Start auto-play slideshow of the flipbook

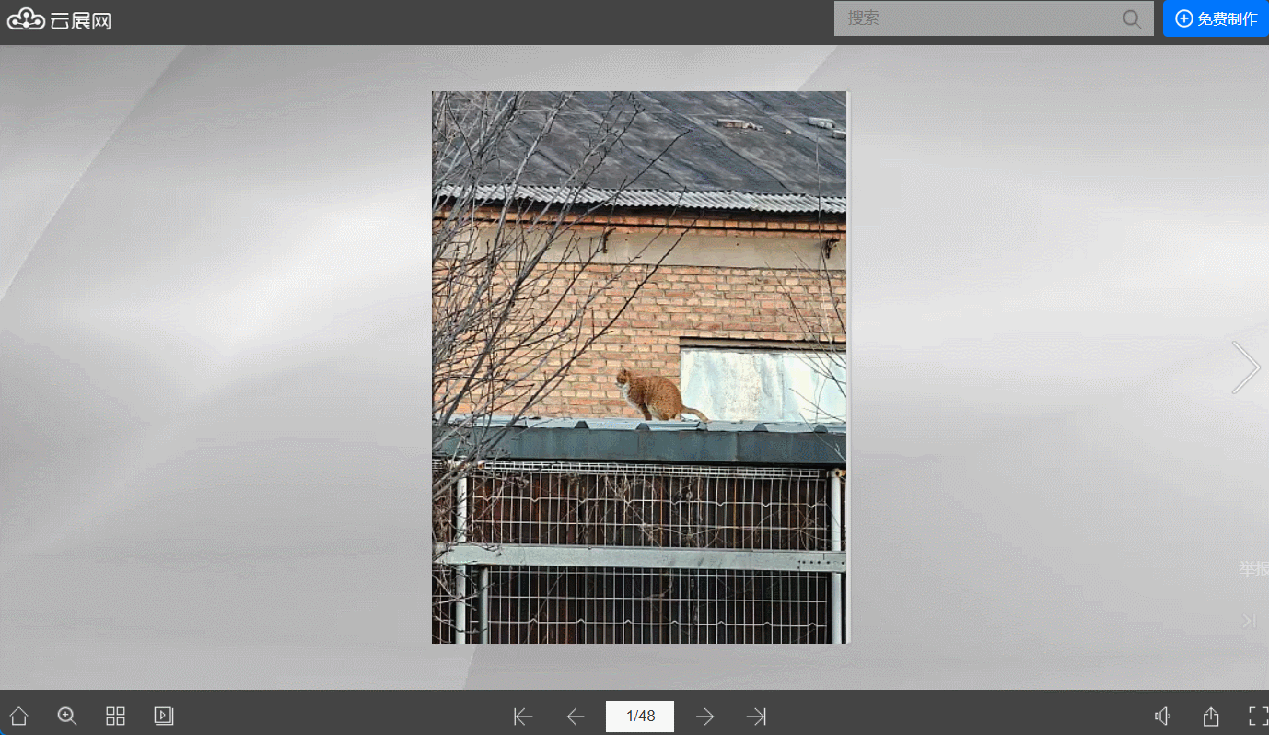(x=164, y=717)
